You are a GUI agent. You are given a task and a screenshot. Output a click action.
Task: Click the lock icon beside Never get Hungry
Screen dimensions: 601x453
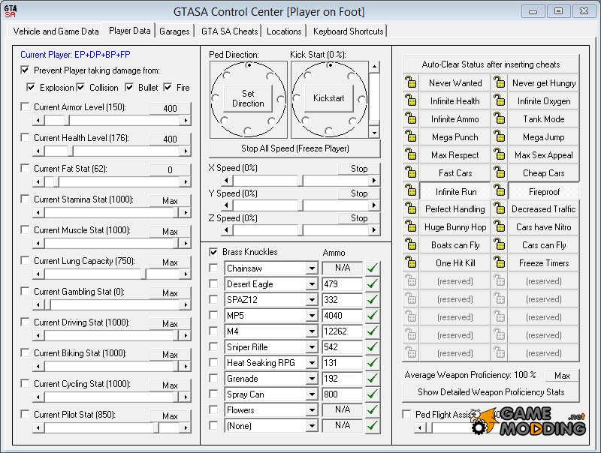click(499, 82)
